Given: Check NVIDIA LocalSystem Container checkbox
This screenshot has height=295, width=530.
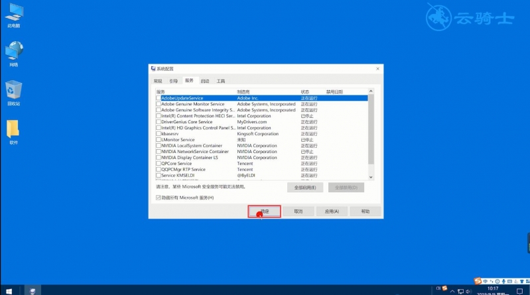Looking at the screenshot, I should click(158, 146).
